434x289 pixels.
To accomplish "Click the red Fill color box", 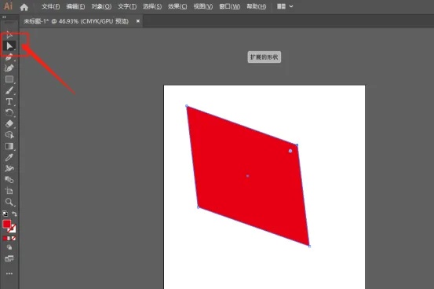I will tap(6, 224).
